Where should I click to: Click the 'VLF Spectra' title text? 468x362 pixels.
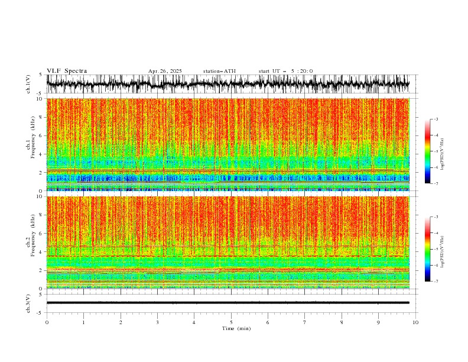(67, 71)
